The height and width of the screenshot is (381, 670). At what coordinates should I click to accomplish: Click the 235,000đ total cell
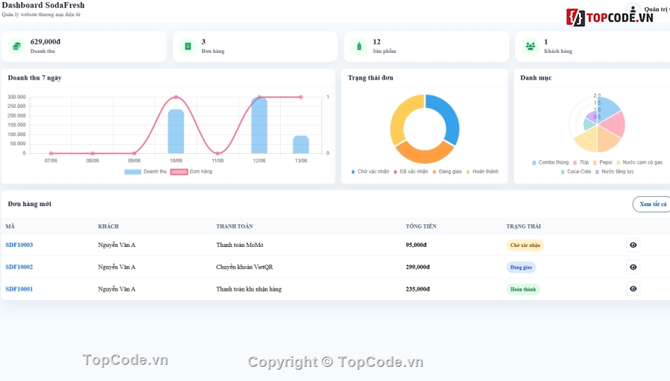[x=418, y=289]
